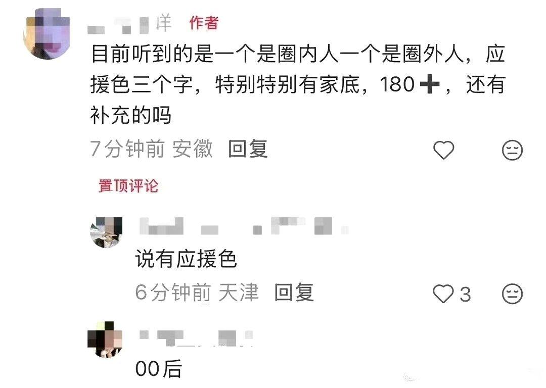Open the author's blurred profile avatar
546x388 pixels.
pyautogui.click(x=47, y=34)
